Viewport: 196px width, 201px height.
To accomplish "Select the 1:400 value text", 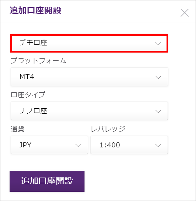I will (x=110, y=145).
